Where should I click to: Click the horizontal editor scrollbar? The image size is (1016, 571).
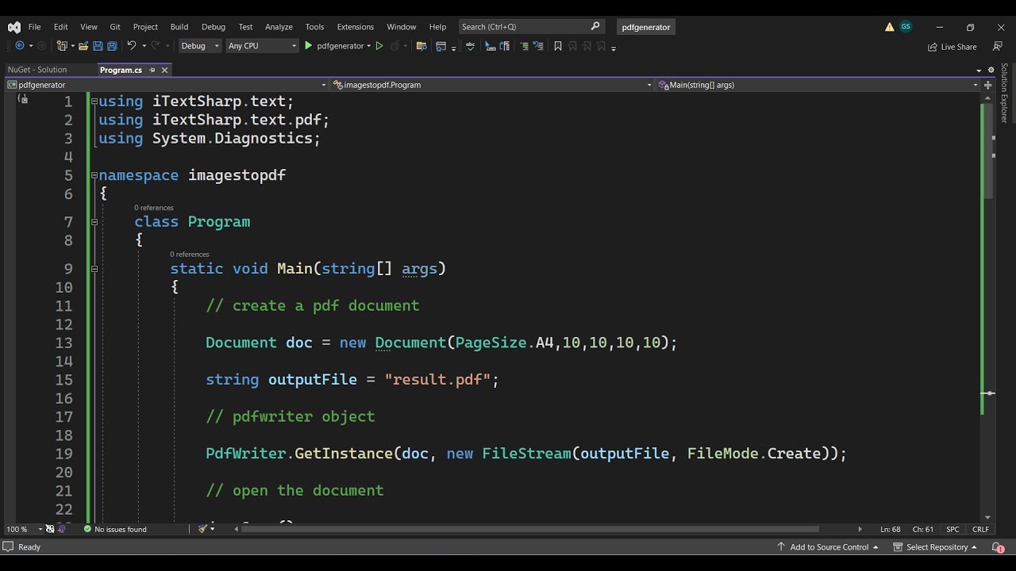(x=528, y=529)
